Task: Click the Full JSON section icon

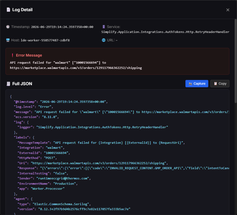Action: coord(9,84)
